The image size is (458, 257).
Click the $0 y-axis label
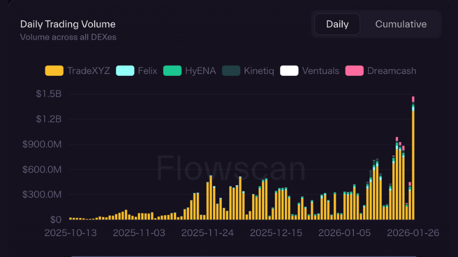(x=56, y=220)
